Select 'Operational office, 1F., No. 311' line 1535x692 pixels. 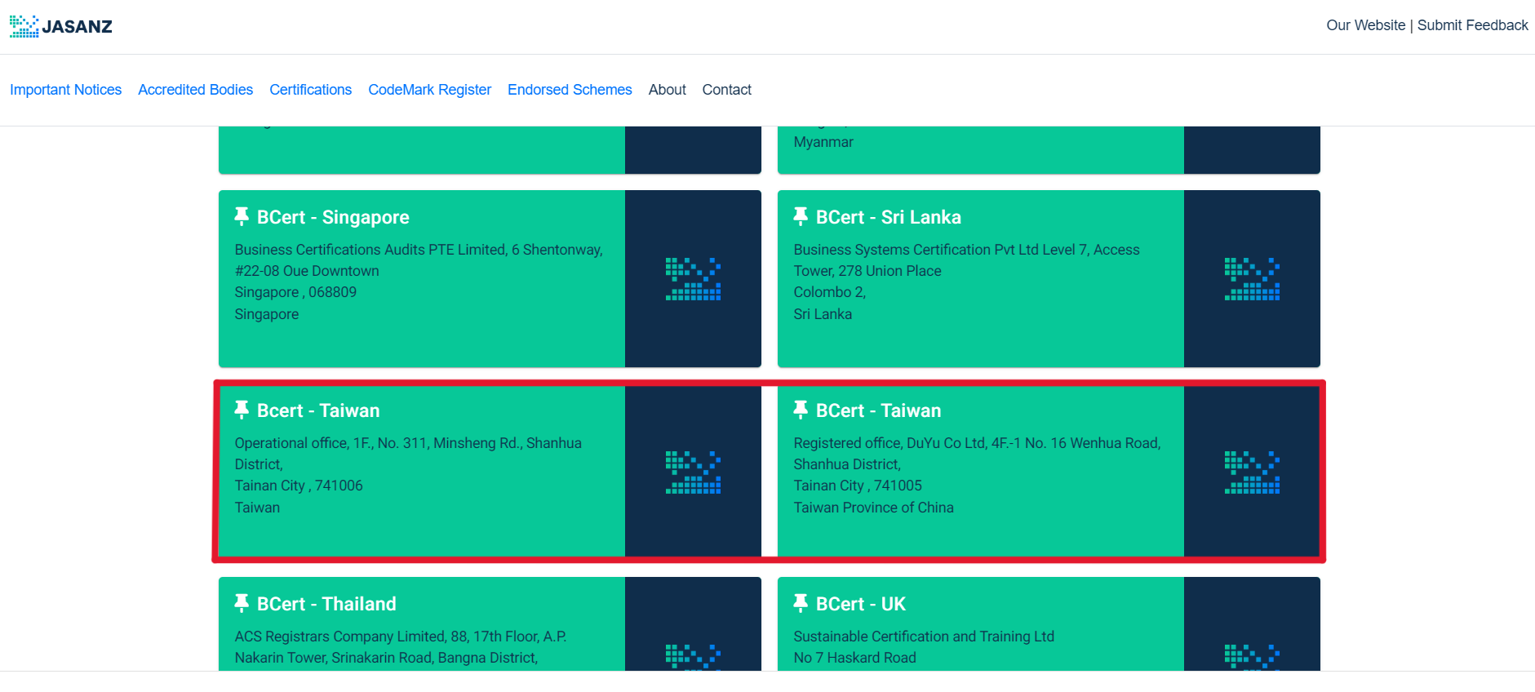[x=408, y=443]
